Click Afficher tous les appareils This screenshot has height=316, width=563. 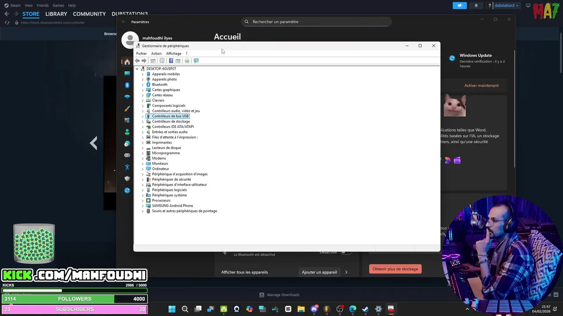pyautogui.click(x=245, y=272)
